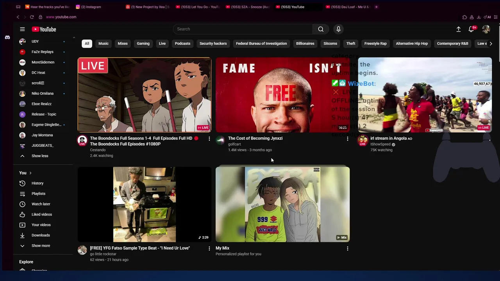The height and width of the screenshot is (281, 500).
Task: Click the Explore heading in the YouTube sidebar
Action: click(26, 262)
